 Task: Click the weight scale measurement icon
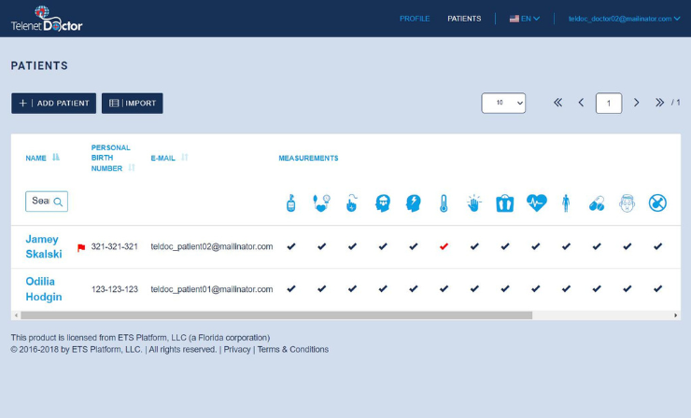(505, 202)
